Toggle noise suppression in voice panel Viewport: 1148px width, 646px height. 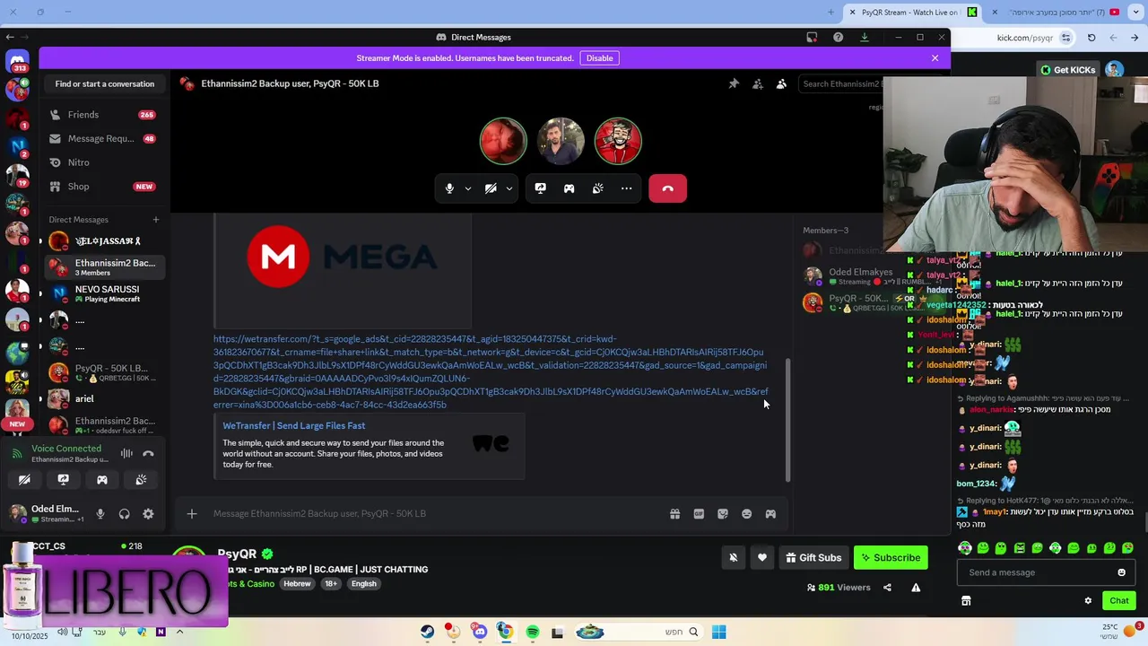[126, 453]
